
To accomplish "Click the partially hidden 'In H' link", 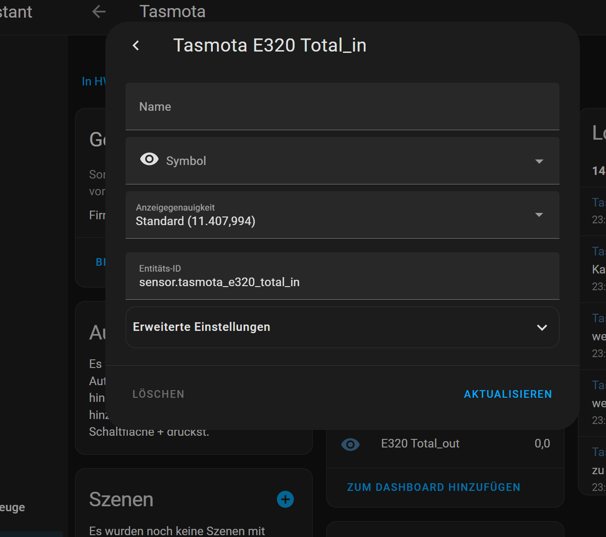I will coord(93,81).
